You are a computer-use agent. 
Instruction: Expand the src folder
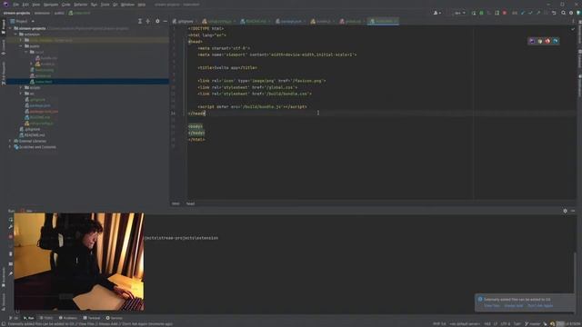coord(21,94)
